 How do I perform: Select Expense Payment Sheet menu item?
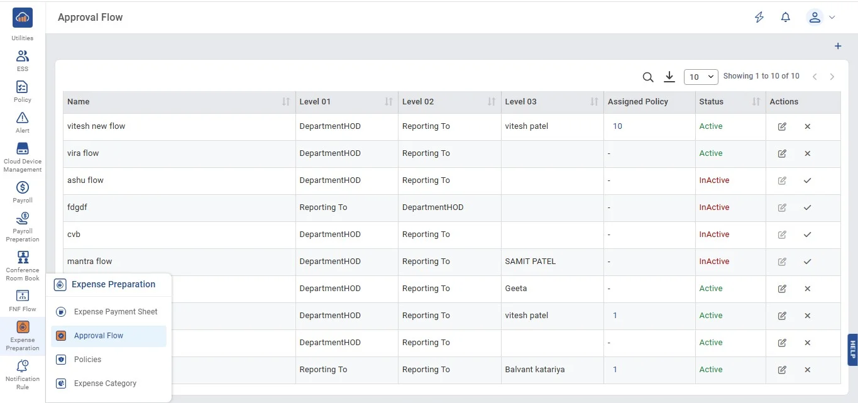[x=116, y=312]
